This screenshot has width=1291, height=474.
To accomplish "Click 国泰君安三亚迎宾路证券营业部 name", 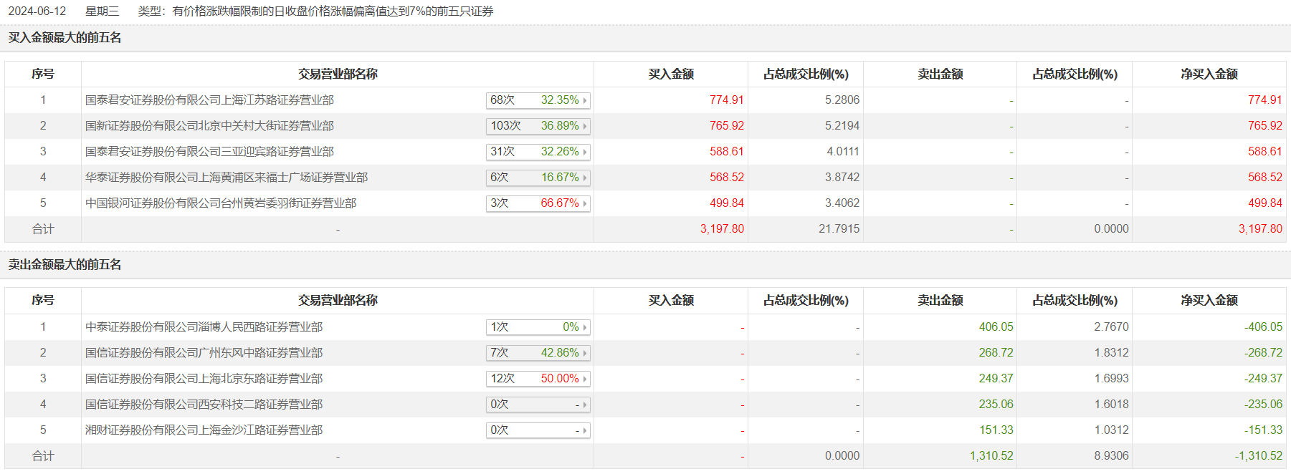I will click(x=209, y=152).
